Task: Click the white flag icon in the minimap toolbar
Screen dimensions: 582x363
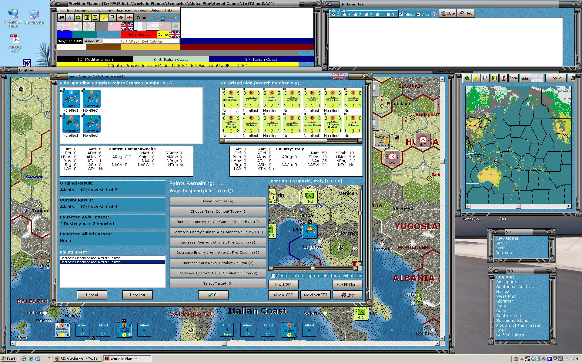Action: (x=485, y=78)
